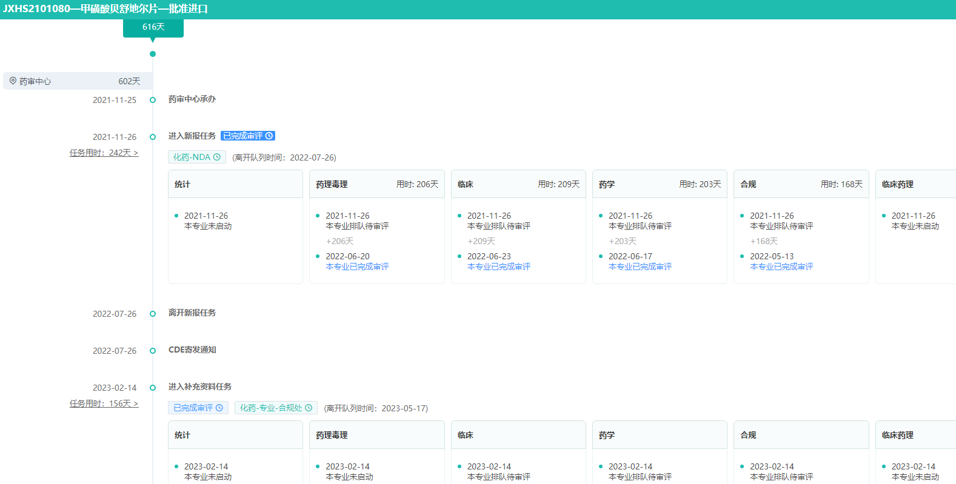Image resolution: width=956 pixels, height=484 pixels.
Task: Open 本专业已完成审评 link under 药理毒理
Action: 357,267
